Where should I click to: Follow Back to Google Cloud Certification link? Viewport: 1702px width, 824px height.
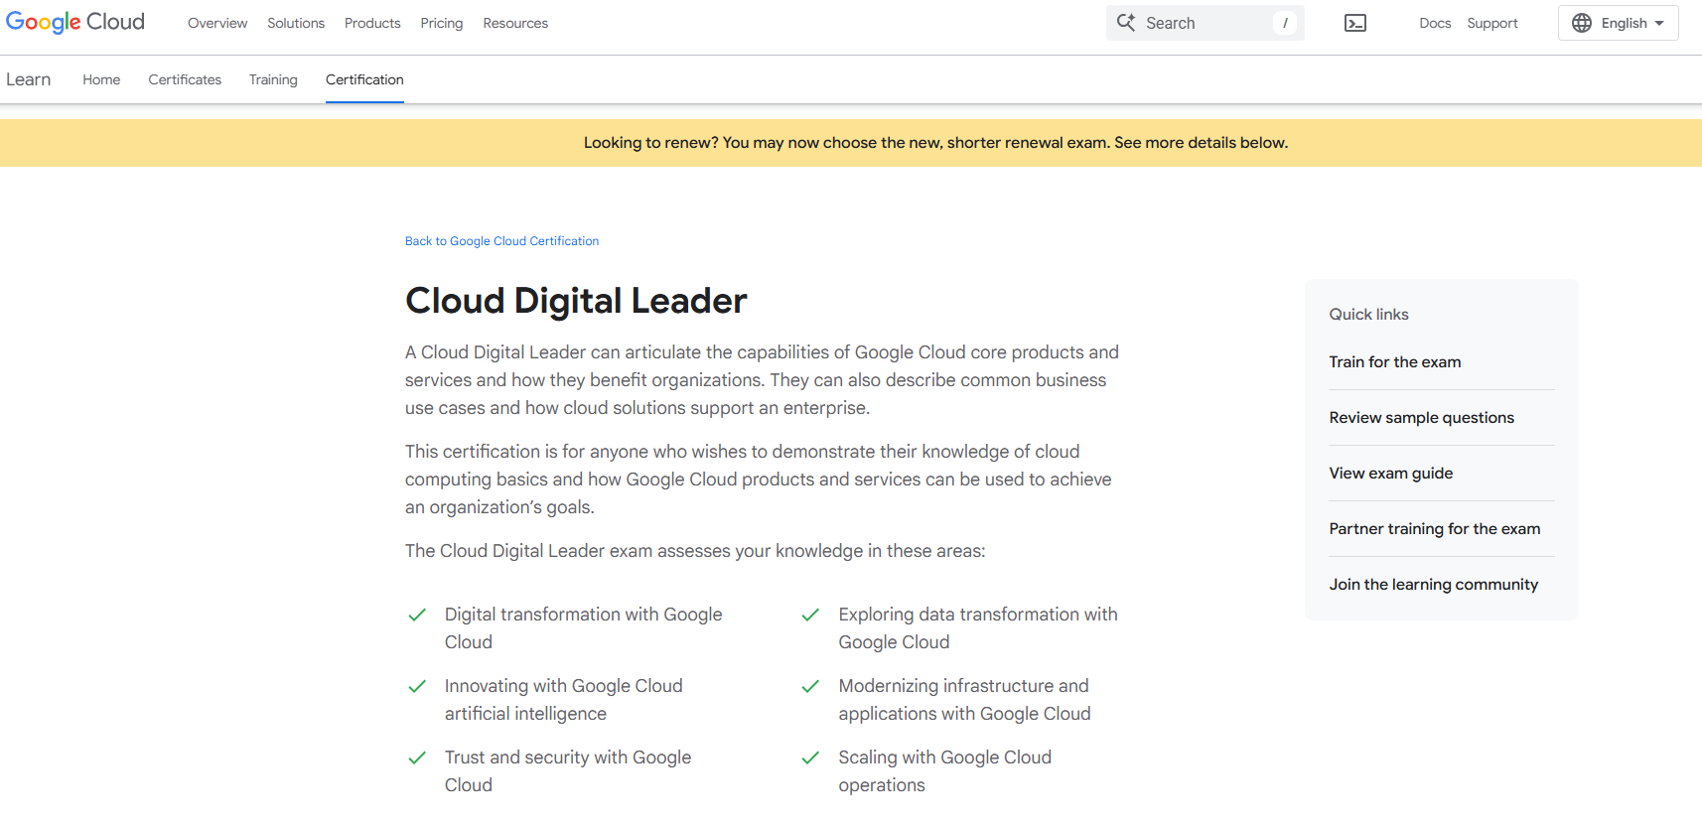[501, 241]
